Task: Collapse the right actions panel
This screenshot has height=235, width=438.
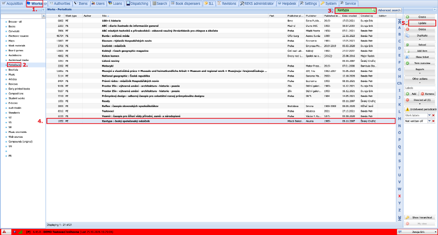Action: (435, 10)
